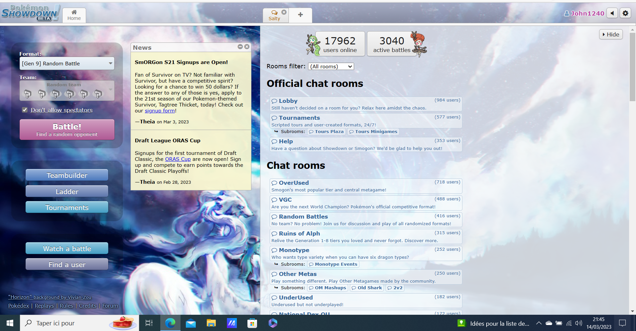Screen dimensions: 636x331
Task: Join the Help chat room
Action: [366, 145]
